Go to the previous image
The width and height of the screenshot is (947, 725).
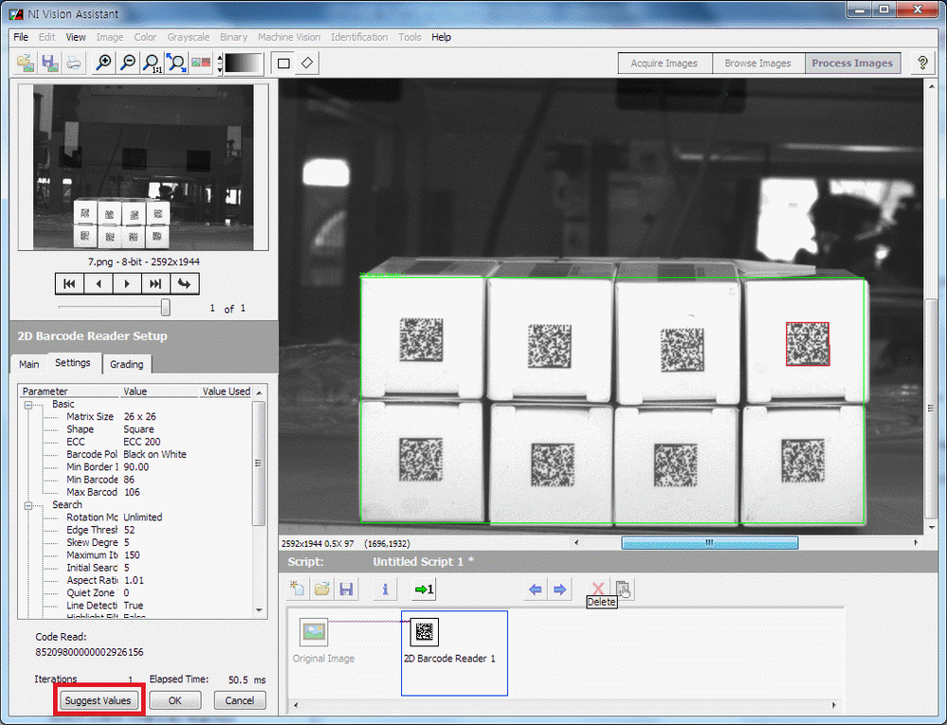98,283
